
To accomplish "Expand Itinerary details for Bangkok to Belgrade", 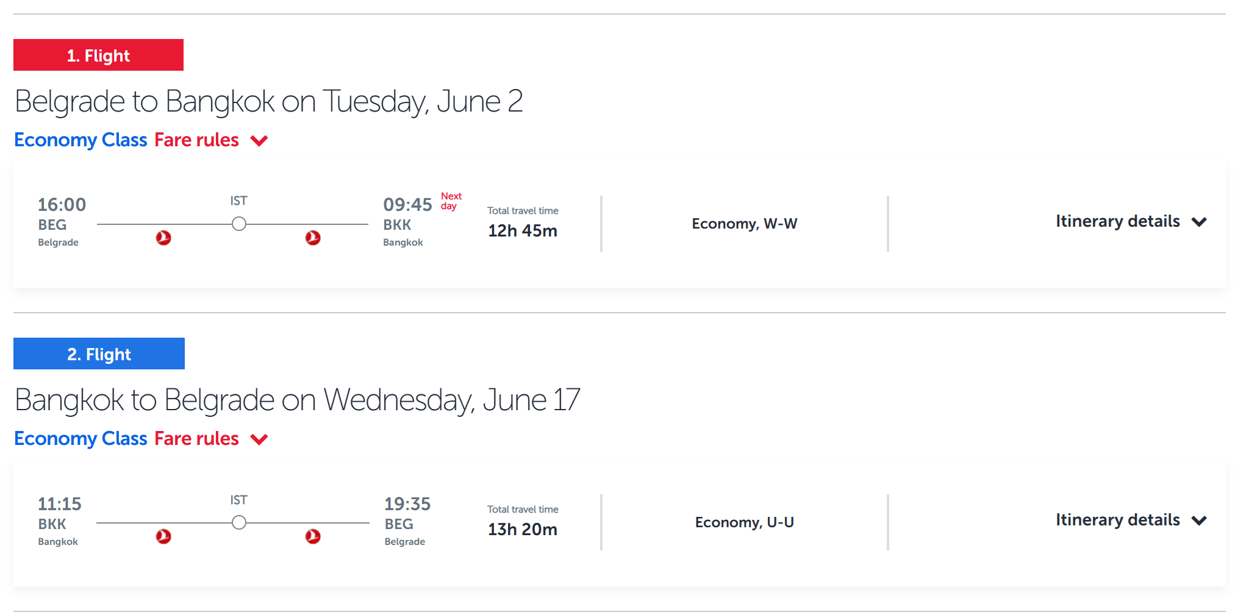I will coord(1131,520).
